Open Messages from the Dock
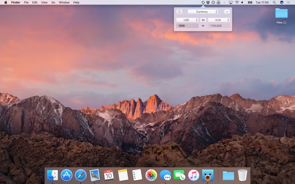 click(165, 175)
